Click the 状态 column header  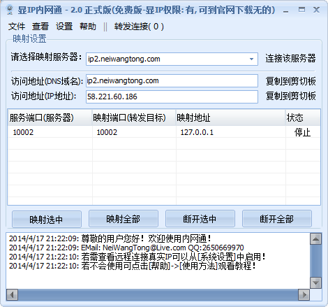[x=303, y=117]
